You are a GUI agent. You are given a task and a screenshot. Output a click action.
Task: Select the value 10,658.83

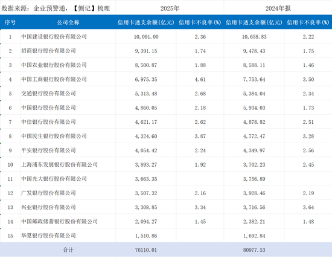[x=254, y=37]
